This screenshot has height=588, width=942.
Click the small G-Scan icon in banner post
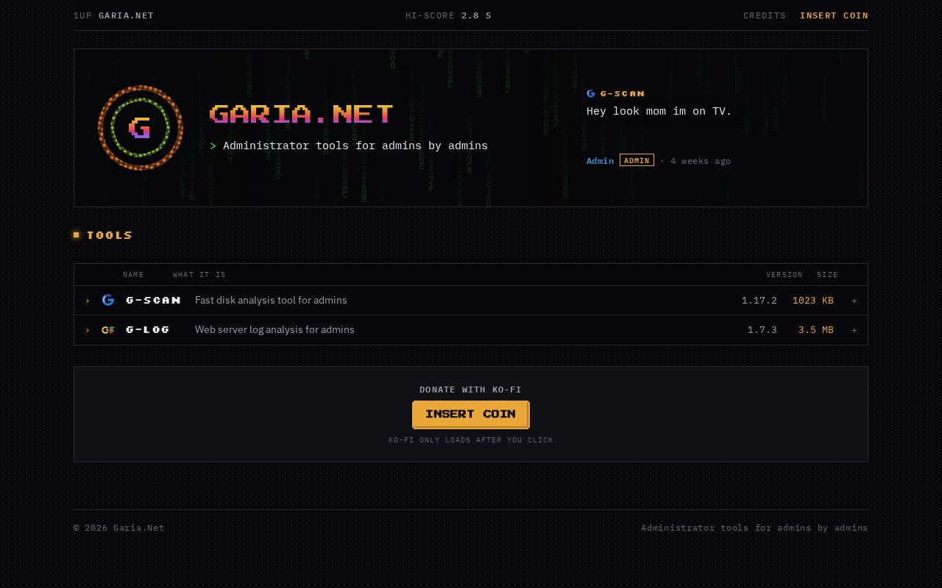591,93
